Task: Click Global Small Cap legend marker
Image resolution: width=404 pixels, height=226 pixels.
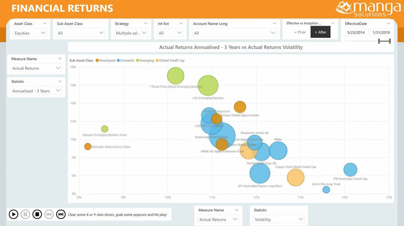Action: pyautogui.click(x=157, y=60)
